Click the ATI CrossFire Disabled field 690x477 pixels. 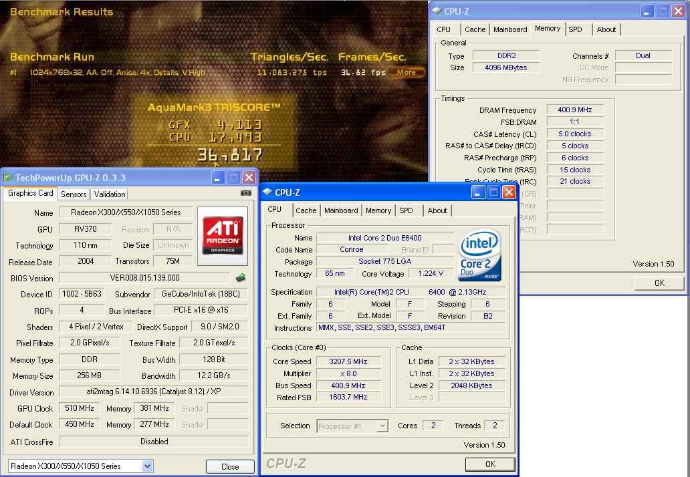pos(154,442)
